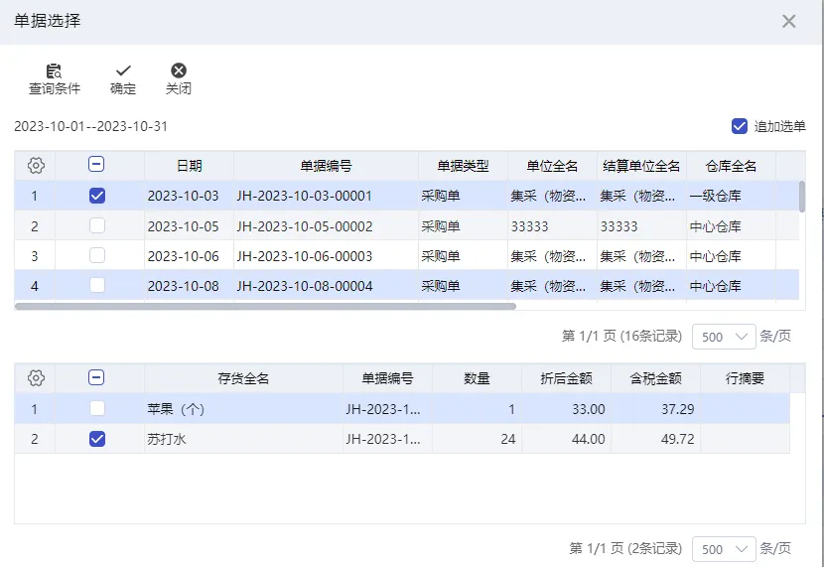This screenshot has height=567, width=824.
Task: Click the 单据类型 column header
Action: pyautogui.click(x=463, y=166)
